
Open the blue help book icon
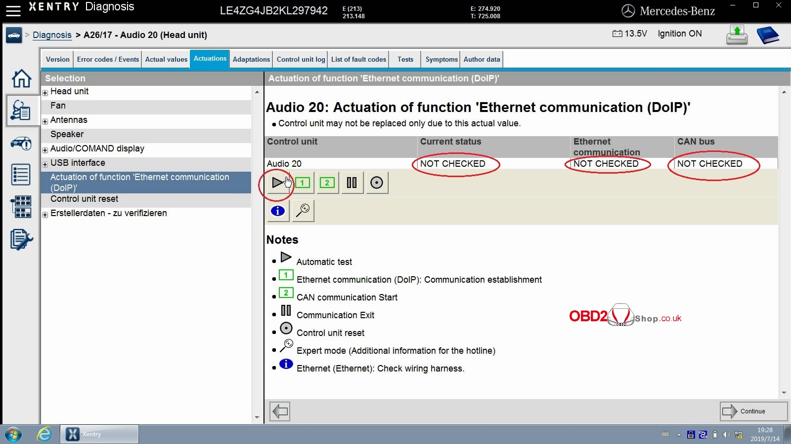pos(767,36)
